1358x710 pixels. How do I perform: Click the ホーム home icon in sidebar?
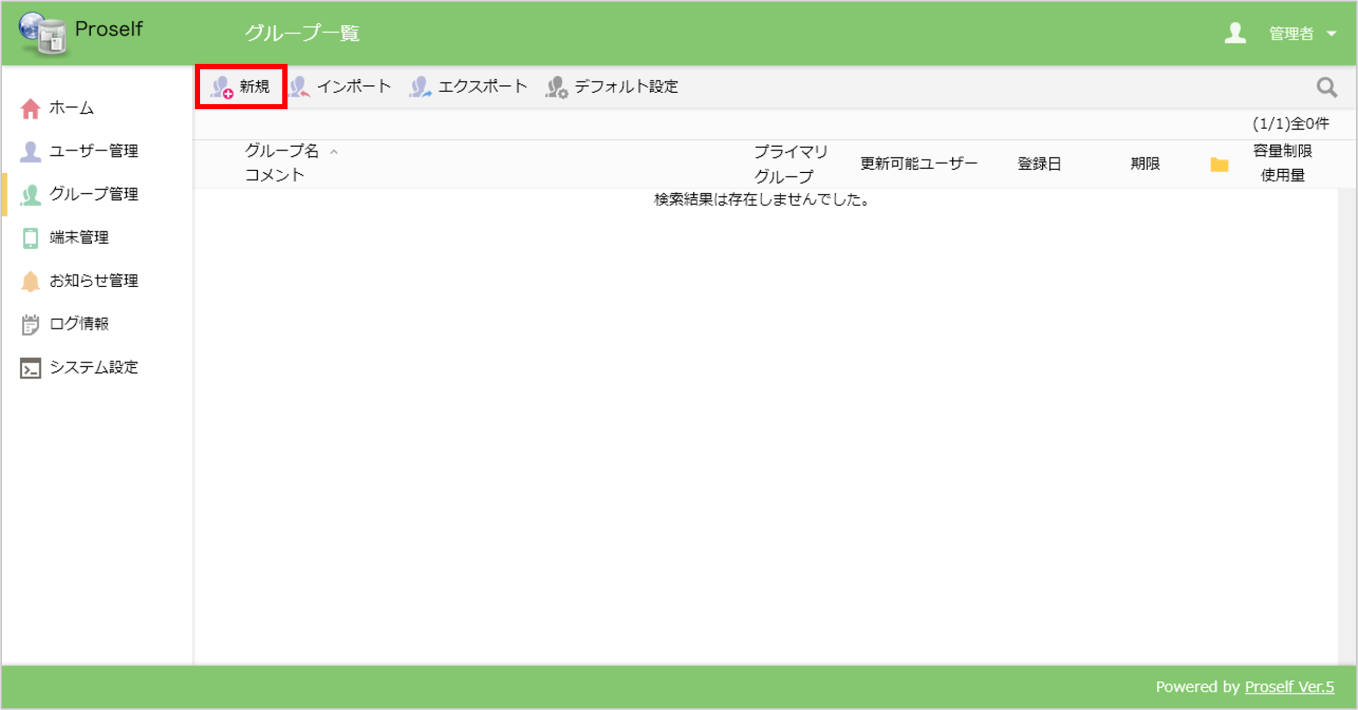point(30,108)
